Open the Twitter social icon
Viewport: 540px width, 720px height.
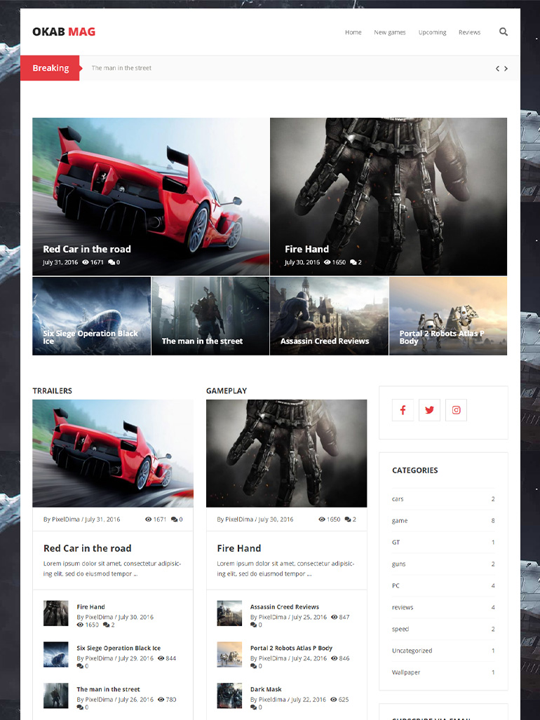pos(429,410)
